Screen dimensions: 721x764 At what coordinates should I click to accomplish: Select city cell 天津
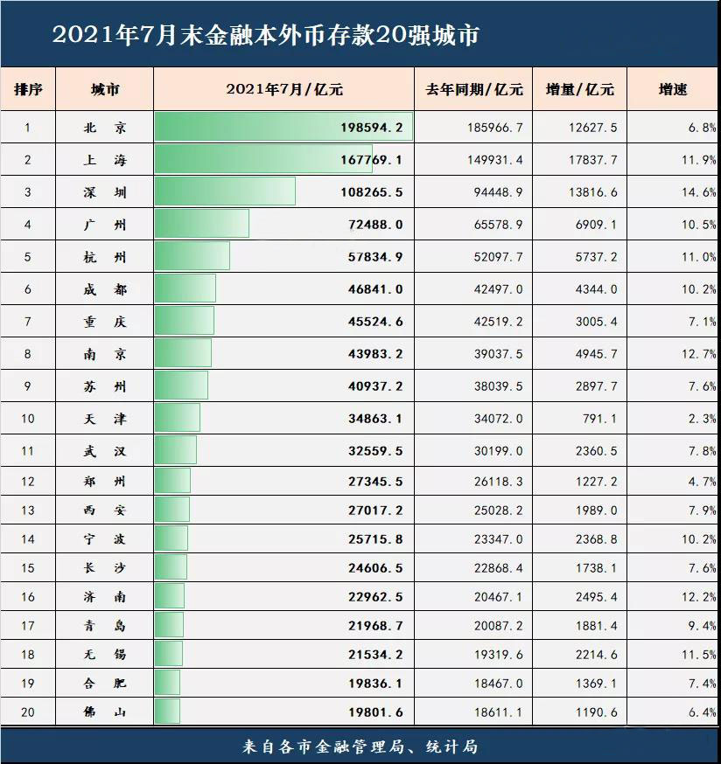coord(105,419)
